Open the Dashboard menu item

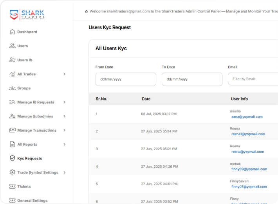coord(27,32)
